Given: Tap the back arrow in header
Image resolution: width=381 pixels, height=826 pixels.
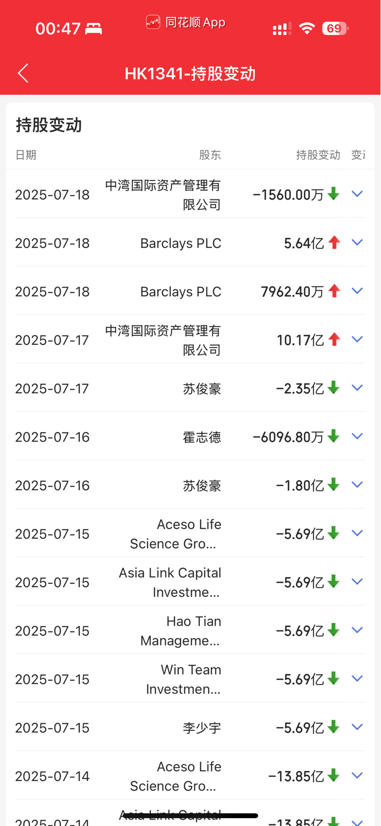Looking at the screenshot, I should pos(23,73).
